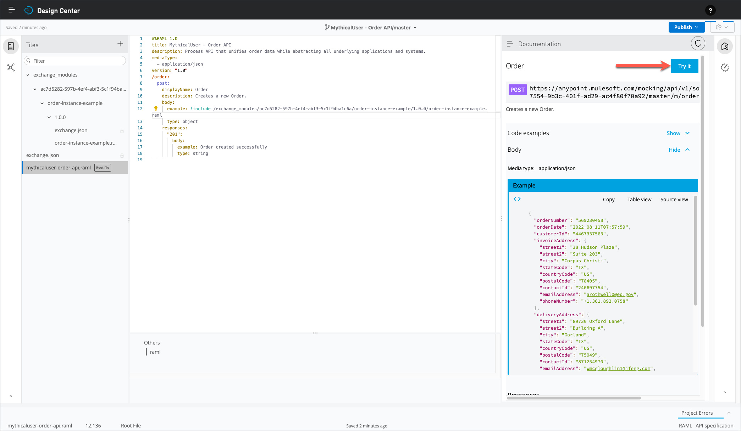Hide the Body section
741x431 pixels.
[x=679, y=150]
